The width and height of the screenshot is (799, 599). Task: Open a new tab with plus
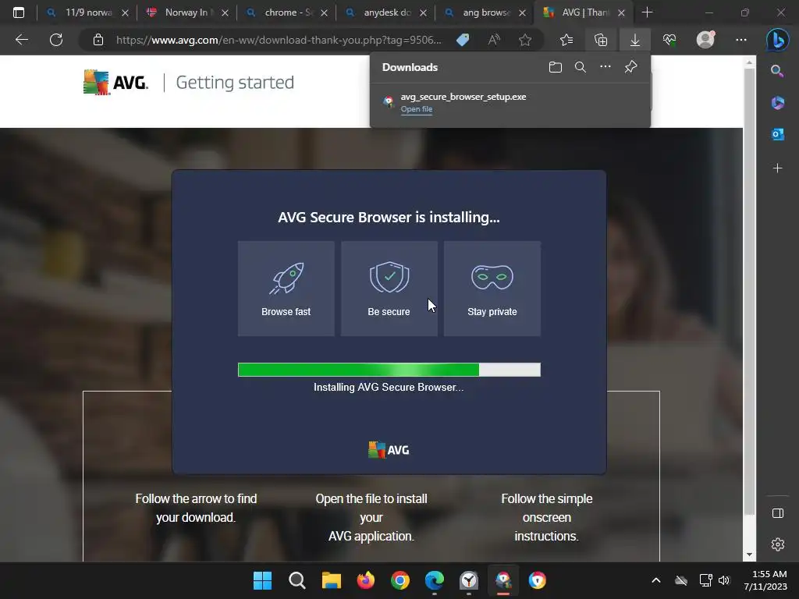(647, 12)
